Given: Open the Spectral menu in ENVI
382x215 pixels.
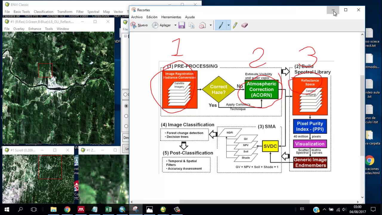Looking at the screenshot, I should click(93, 12).
